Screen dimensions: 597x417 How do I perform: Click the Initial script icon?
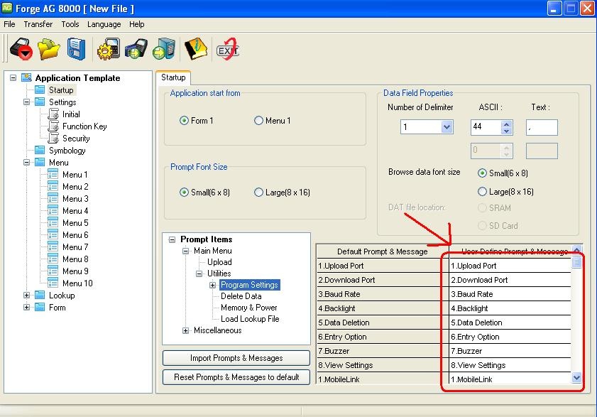(54, 114)
